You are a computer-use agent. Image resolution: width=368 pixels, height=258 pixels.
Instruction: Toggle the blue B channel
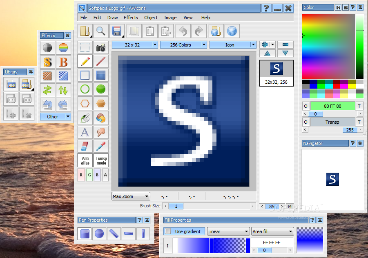(97, 175)
